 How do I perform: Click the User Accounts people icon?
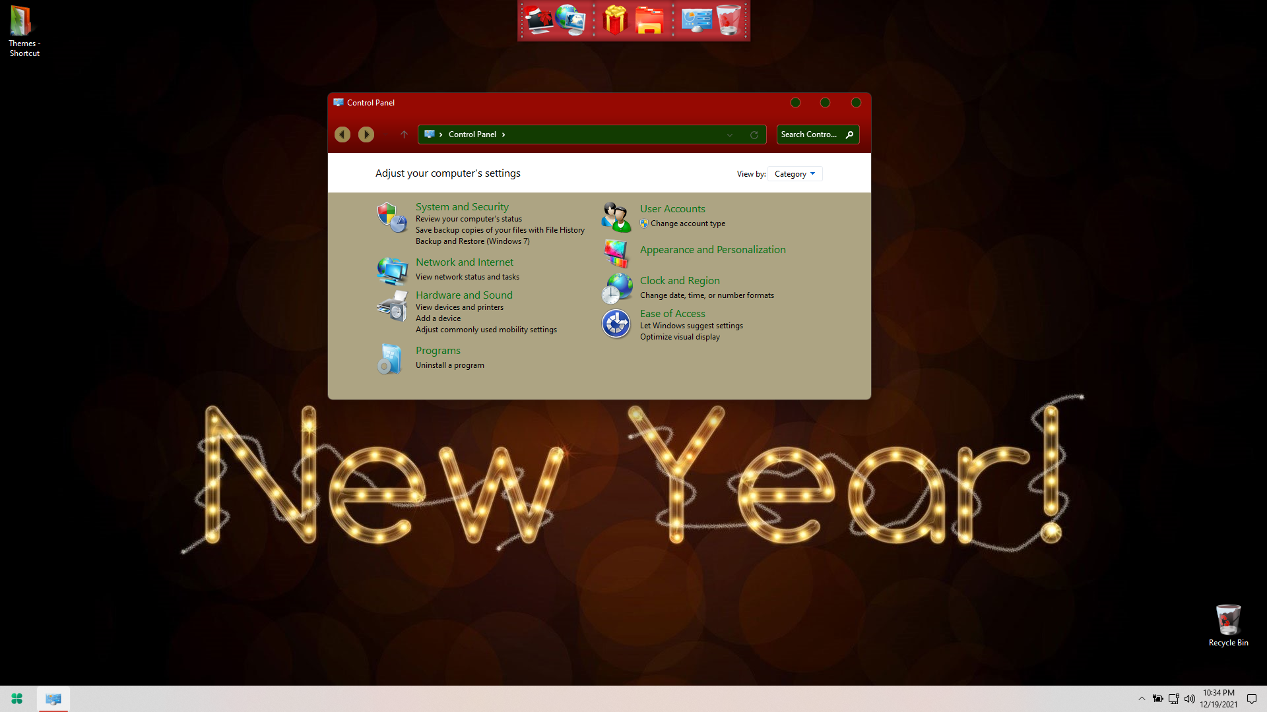click(x=616, y=217)
